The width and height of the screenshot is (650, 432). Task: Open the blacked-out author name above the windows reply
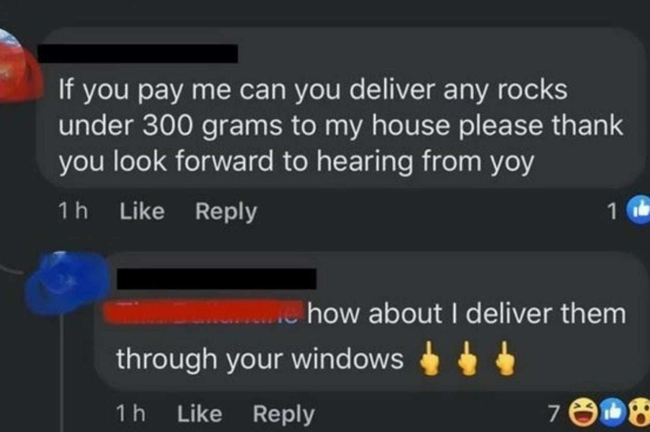click(x=216, y=278)
